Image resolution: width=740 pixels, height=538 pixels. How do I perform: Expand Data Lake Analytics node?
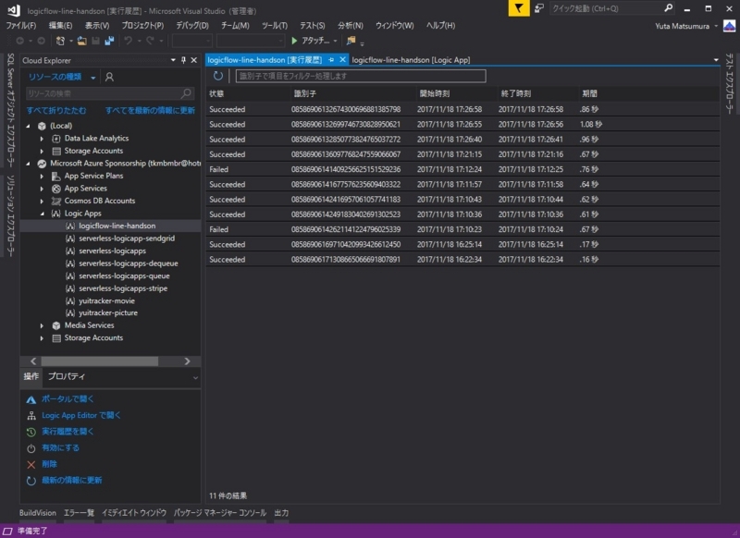coord(42,139)
